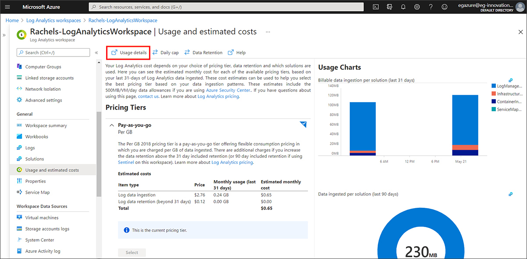Image resolution: width=527 pixels, height=259 pixels.
Task: Show notifications with the bell icon
Action: point(403,7)
